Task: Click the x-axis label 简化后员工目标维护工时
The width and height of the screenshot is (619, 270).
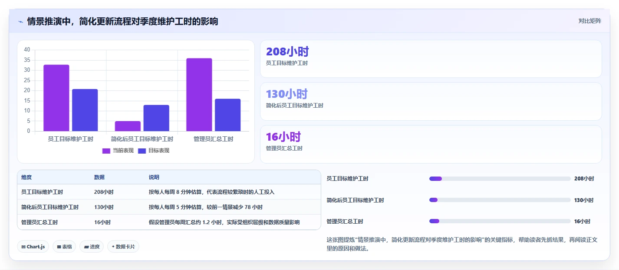Action: 142,139
